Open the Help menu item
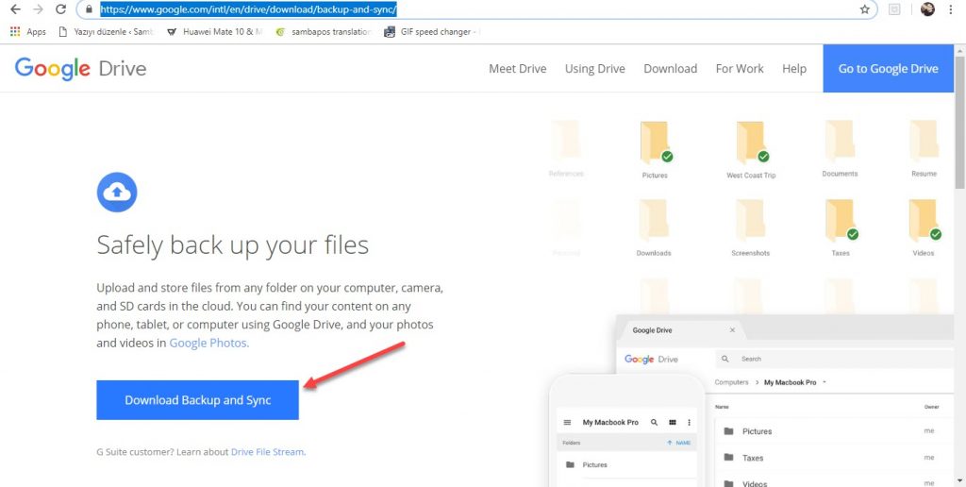The image size is (966, 487). (x=794, y=69)
